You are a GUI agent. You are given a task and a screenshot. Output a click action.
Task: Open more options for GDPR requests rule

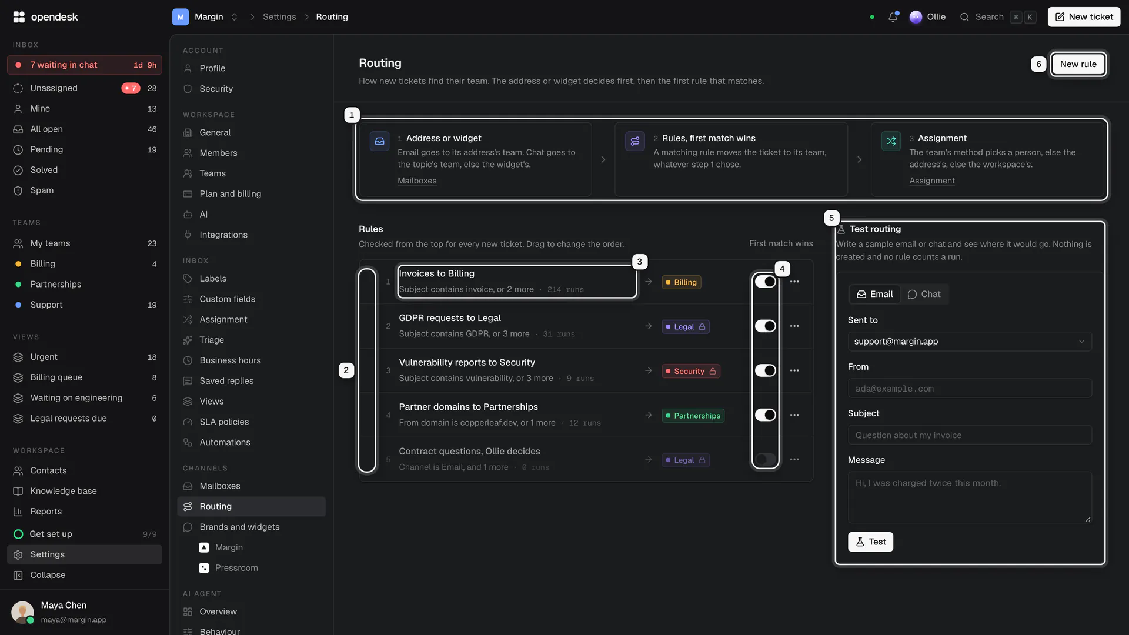794,326
